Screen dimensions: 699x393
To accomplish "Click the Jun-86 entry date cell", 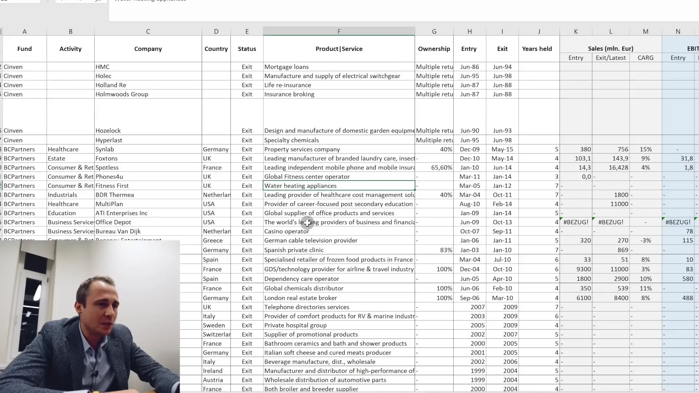I will (x=470, y=67).
